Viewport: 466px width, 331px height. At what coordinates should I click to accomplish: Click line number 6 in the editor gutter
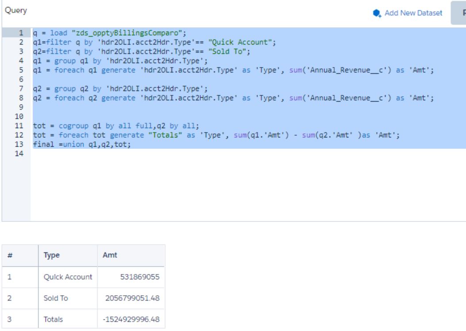[21, 80]
